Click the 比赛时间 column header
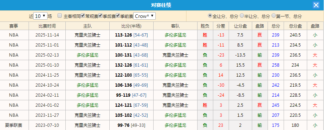324x130 pixels. click(47, 26)
